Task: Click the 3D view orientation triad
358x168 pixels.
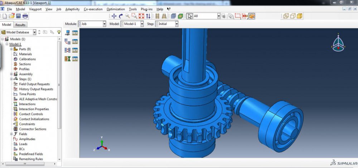Action: (338, 43)
